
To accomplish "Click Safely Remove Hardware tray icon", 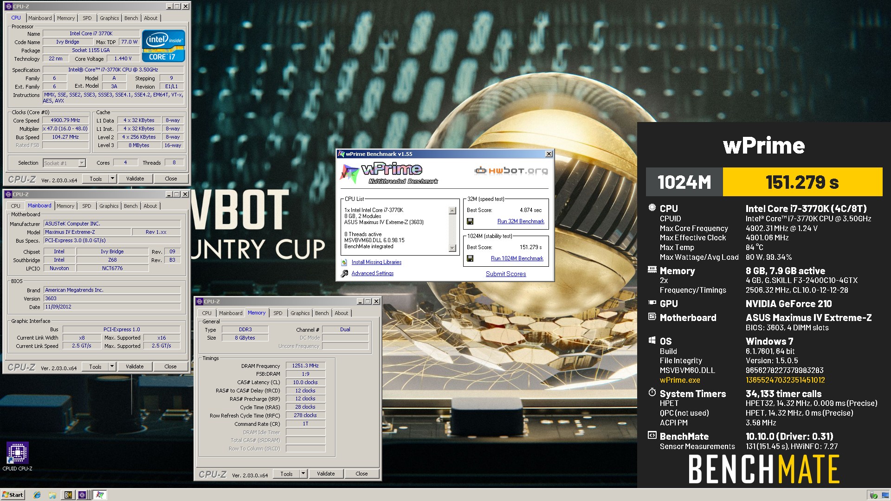I will 873,495.
